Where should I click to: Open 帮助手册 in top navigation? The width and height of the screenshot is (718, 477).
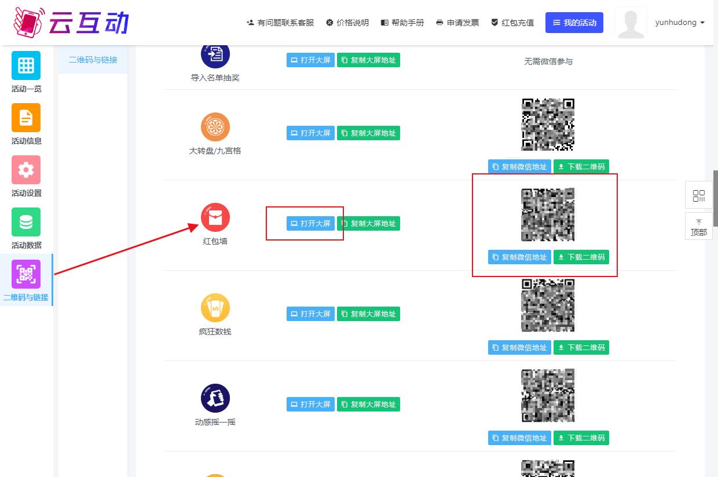[402, 23]
